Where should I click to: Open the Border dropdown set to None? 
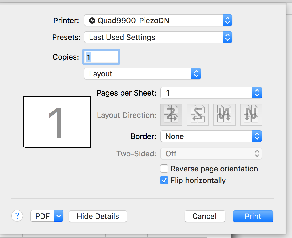pos(211,136)
